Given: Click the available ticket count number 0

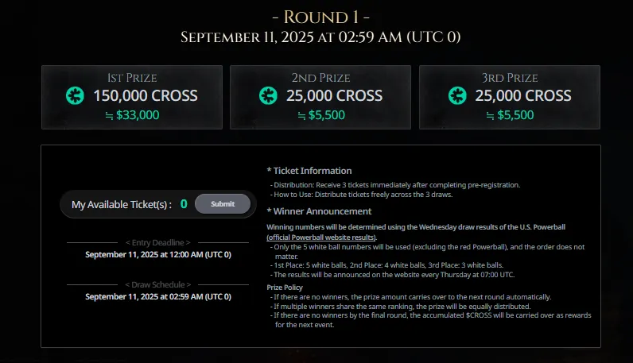Looking at the screenshot, I should [184, 204].
